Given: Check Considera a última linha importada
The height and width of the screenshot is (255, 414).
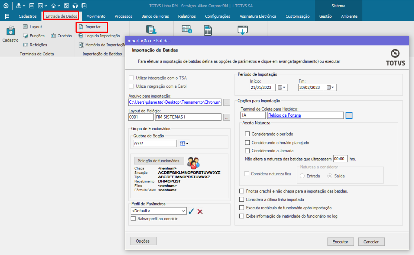Looking at the screenshot, I should (242, 199).
